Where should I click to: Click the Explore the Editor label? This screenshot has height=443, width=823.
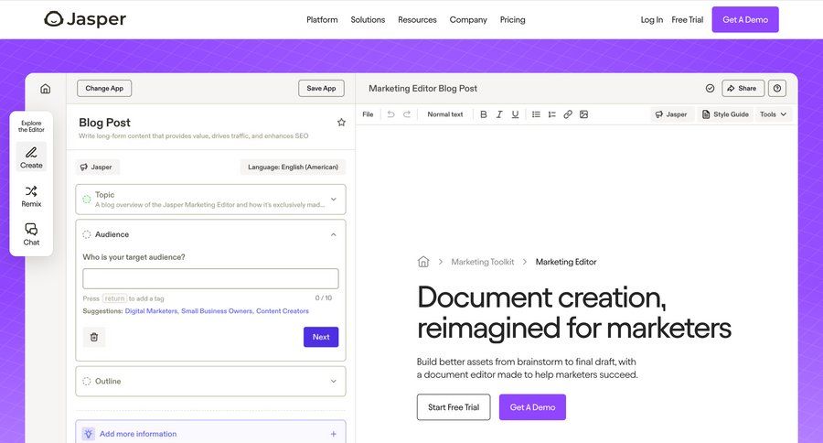tap(31, 126)
